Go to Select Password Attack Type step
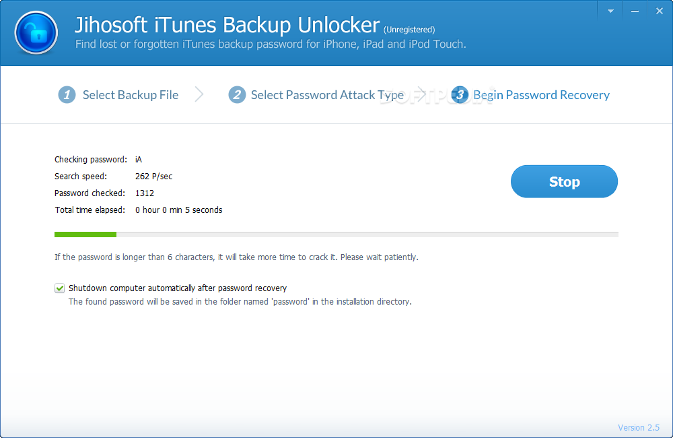This screenshot has width=673, height=438. 327,95
